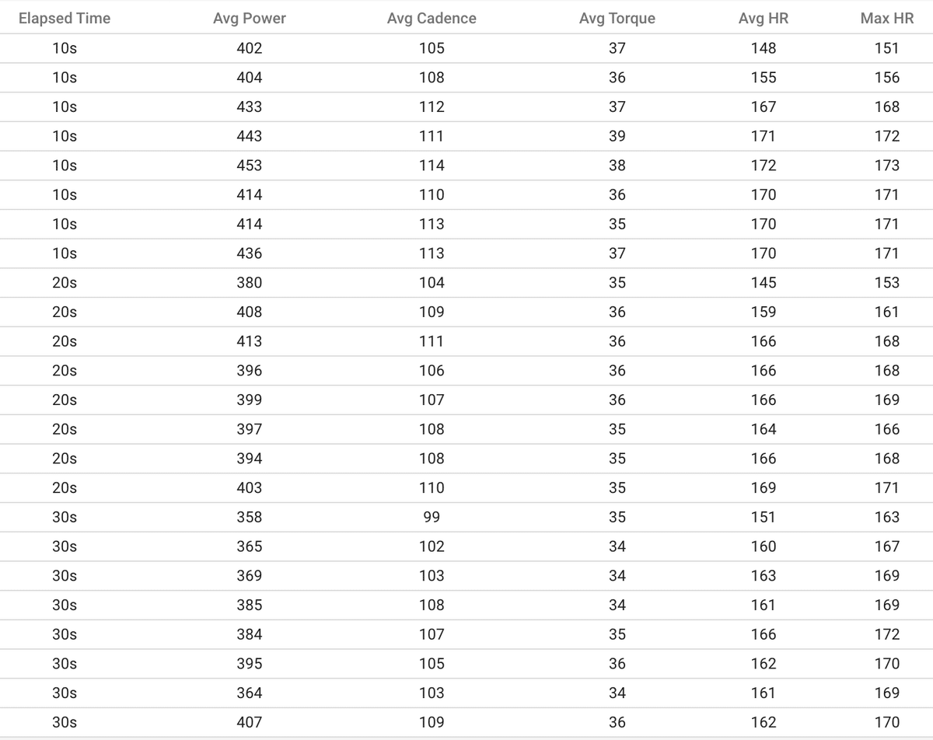Select the cadence cell showing 99
The height and width of the screenshot is (740, 933).
tap(432, 517)
